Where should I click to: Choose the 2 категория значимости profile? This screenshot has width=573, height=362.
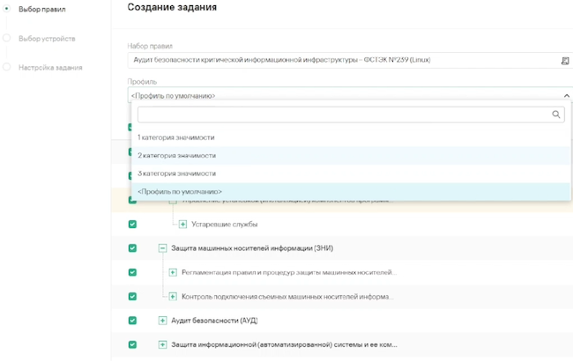coord(175,156)
